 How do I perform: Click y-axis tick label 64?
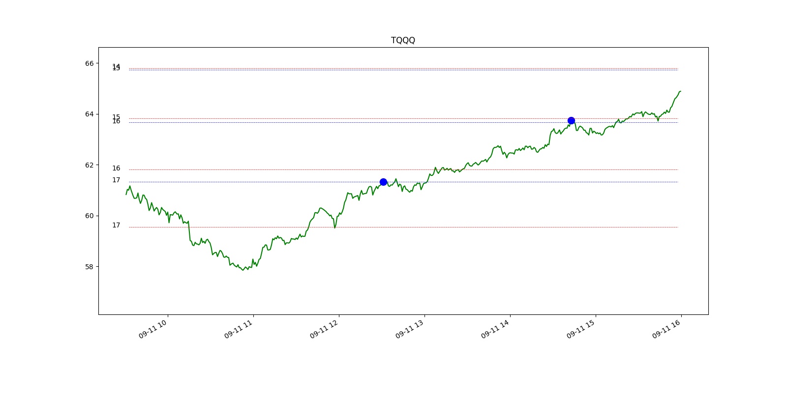(89, 114)
